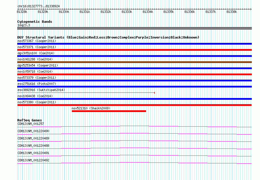Click the 81328k ruler tick label

point(22,12)
